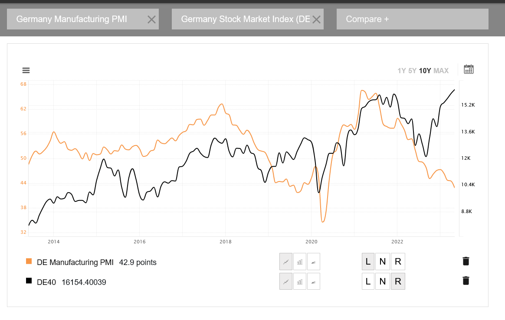Viewport: 505px width, 320px height.
Task: Open the calendar date picker
Action: 469,69
